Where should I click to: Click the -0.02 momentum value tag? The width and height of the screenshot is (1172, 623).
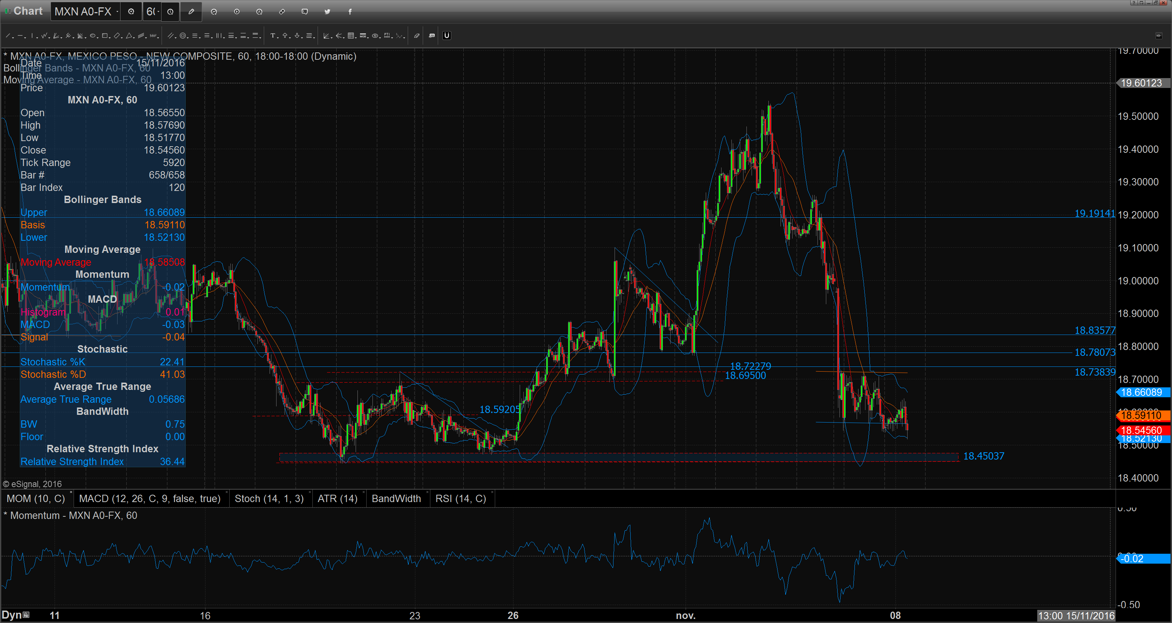point(1143,559)
